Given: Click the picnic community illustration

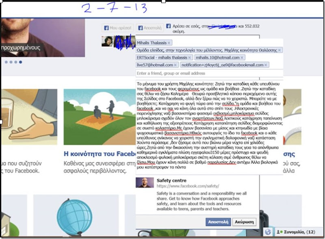Looking at the screenshot, I should [x=100, y=117].
